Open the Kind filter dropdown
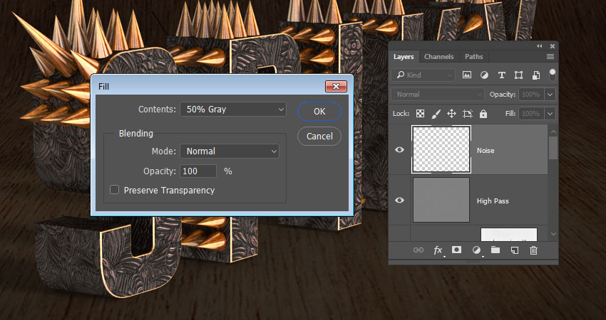 point(423,75)
